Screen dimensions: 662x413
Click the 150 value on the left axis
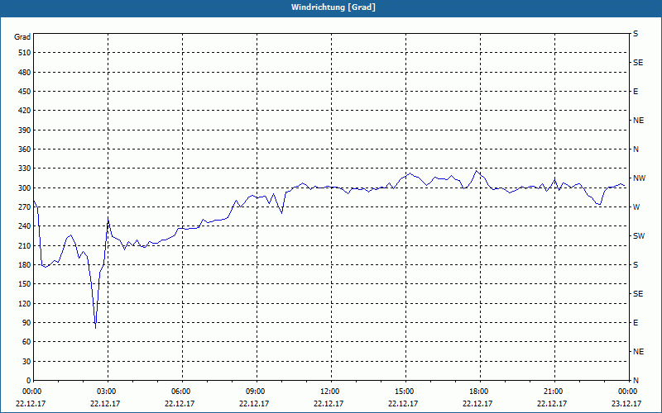25,284
